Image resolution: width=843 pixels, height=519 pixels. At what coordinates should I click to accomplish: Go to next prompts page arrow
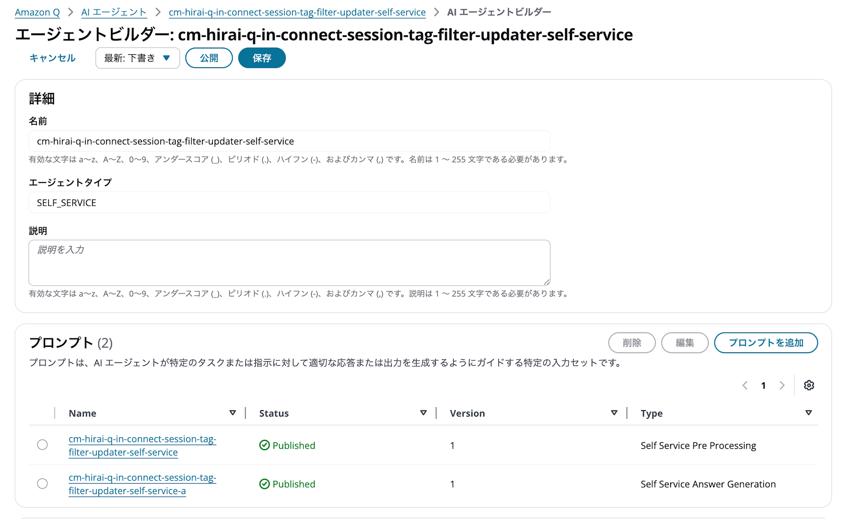[x=782, y=385]
